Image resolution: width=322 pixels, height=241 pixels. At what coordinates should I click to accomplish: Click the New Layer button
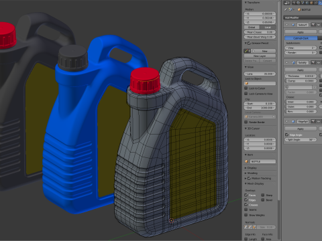(260, 56)
